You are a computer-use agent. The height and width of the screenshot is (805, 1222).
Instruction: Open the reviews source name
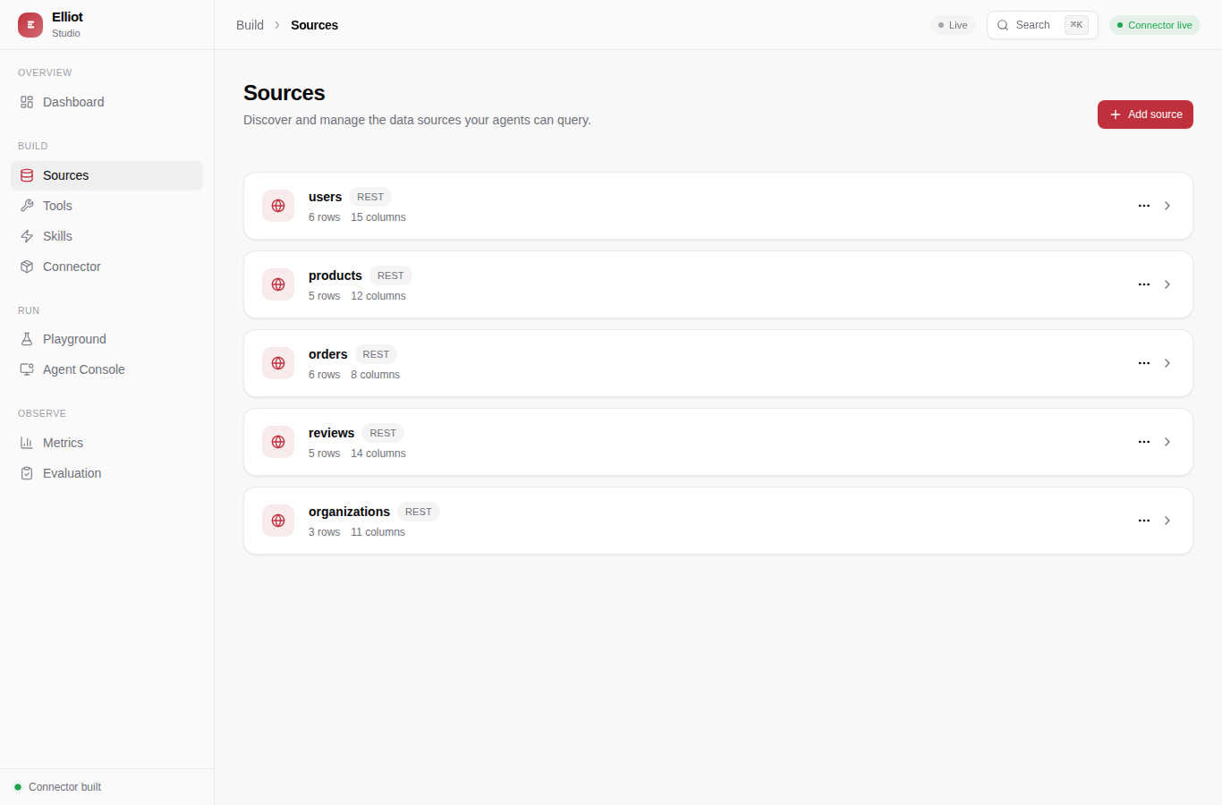(x=331, y=433)
